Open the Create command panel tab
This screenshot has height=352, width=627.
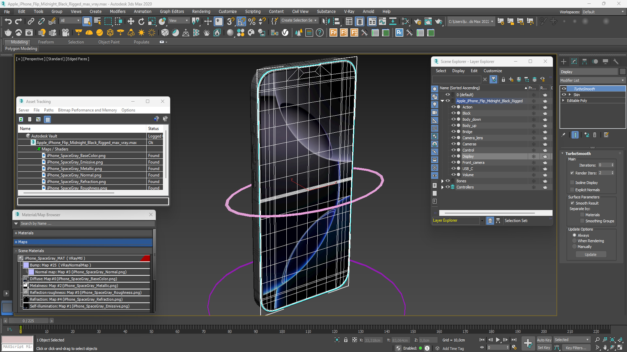(564, 62)
